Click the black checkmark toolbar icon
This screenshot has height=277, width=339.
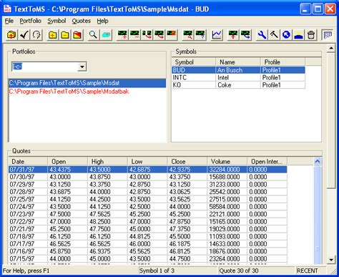24,35
